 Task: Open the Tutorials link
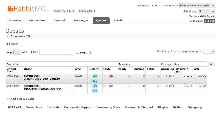pos(53,107)
